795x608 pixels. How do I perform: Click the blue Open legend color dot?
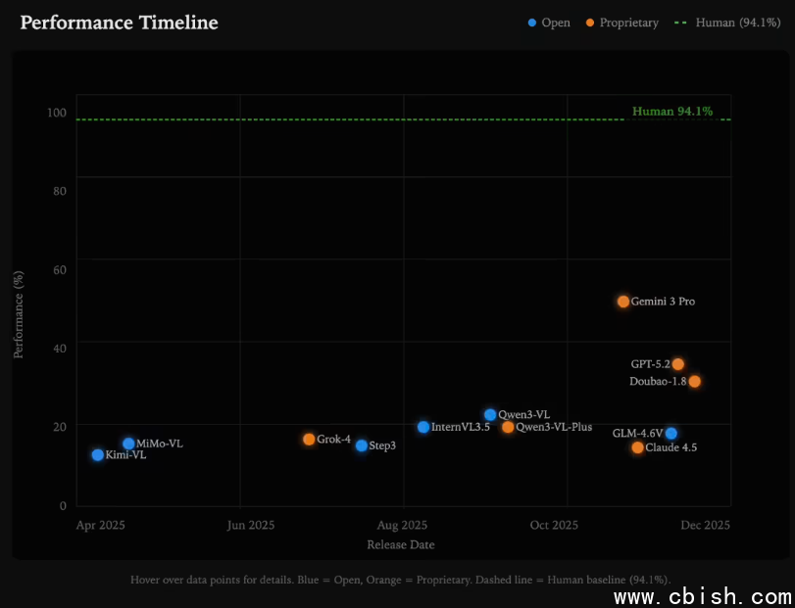pyautogui.click(x=532, y=23)
